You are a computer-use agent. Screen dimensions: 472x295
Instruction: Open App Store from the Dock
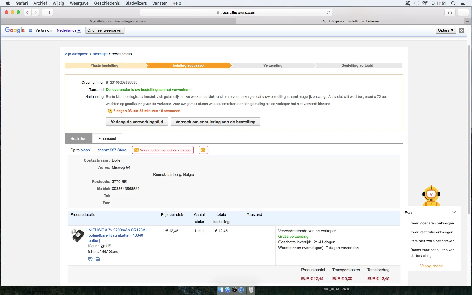click(227, 290)
